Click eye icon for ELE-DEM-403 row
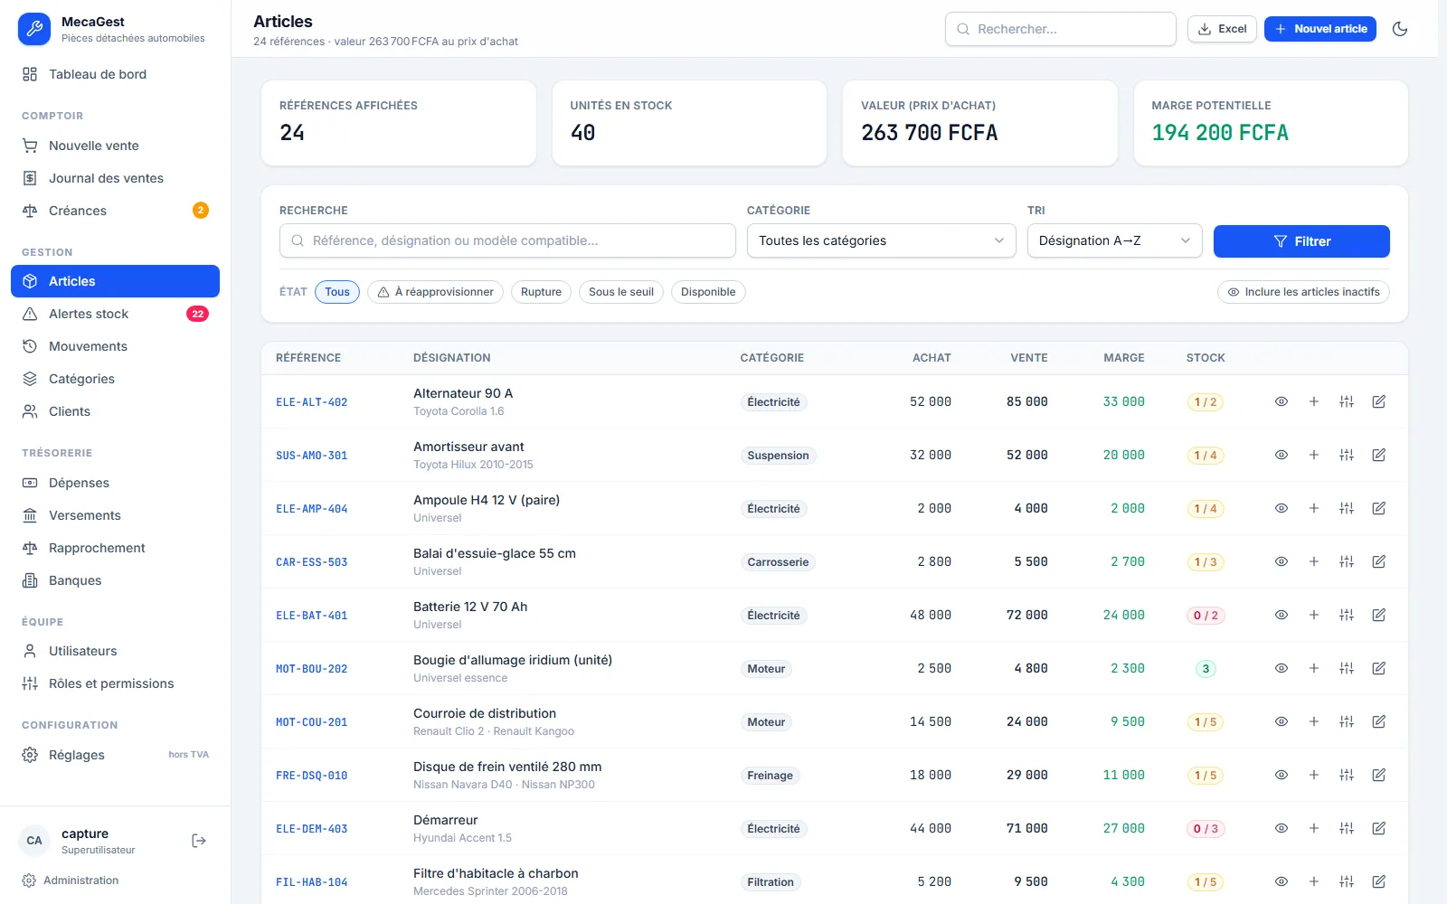 (x=1281, y=828)
